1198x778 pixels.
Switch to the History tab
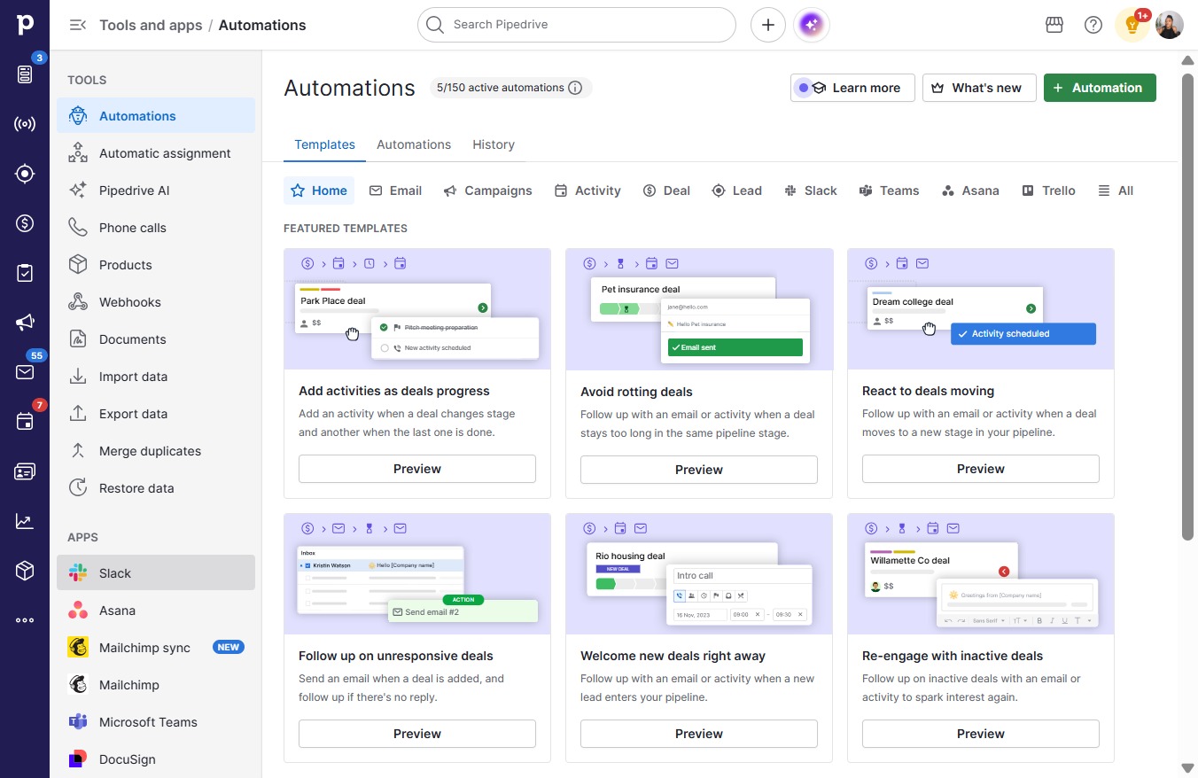click(494, 144)
